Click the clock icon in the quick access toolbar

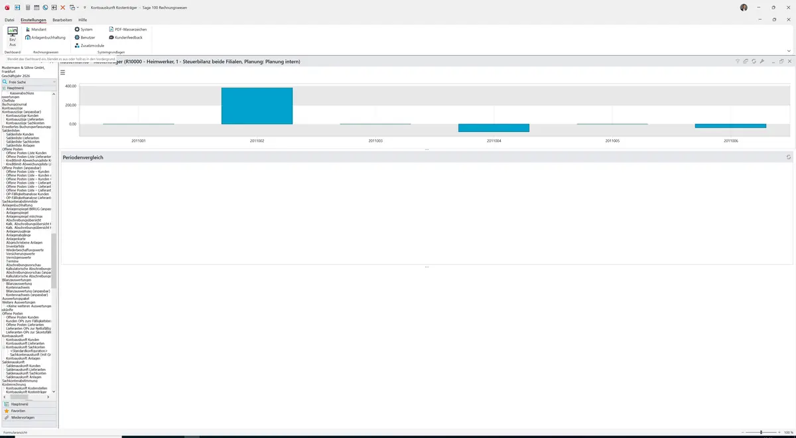pyautogui.click(x=45, y=7)
